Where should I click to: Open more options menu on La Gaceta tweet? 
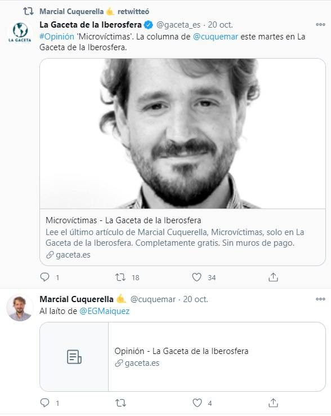[x=320, y=25]
